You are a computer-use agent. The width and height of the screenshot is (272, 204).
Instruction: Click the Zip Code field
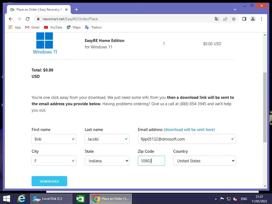pos(151,161)
